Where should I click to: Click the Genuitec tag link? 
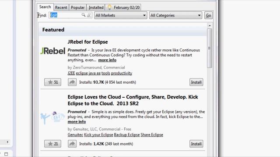[x=75, y=135]
